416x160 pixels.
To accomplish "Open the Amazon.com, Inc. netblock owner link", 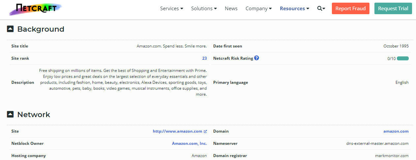I will [189, 144].
